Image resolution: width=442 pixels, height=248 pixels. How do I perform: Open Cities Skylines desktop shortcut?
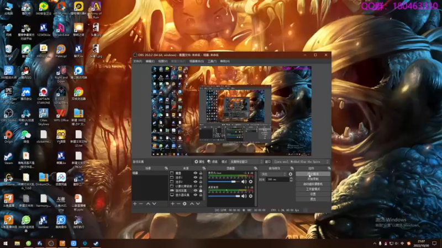tap(44, 117)
